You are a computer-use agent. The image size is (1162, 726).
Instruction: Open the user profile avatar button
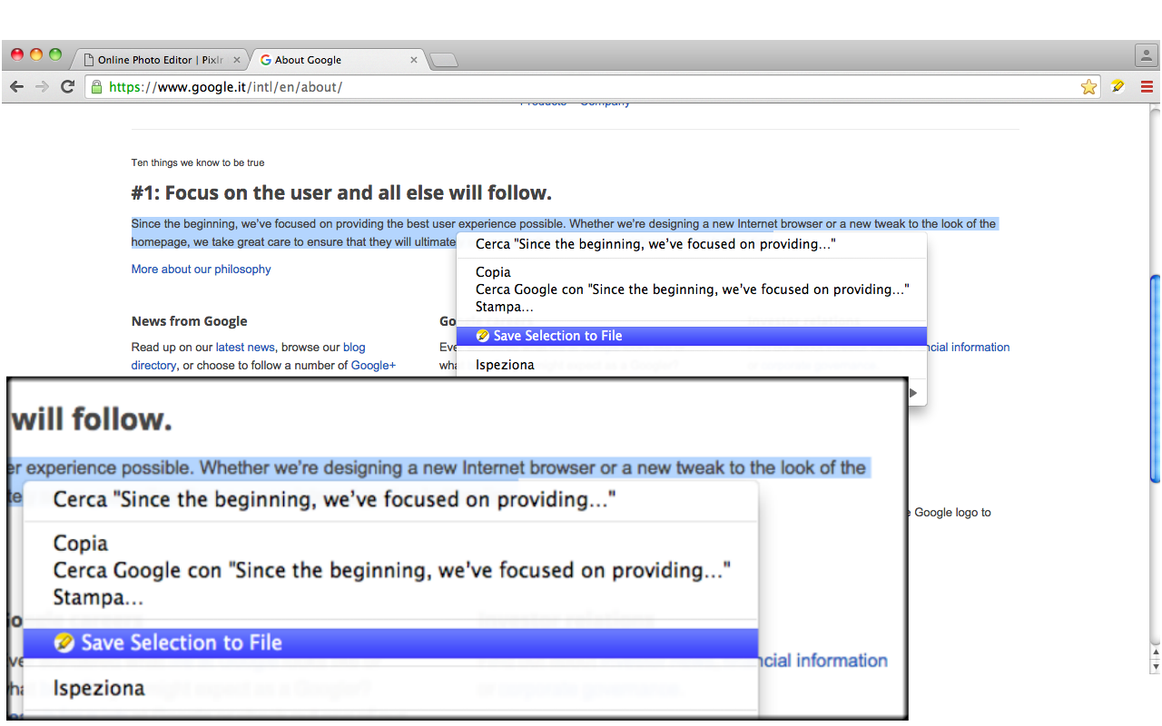click(x=1146, y=54)
